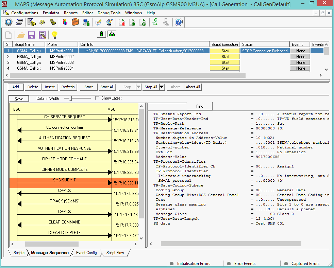The width and height of the screenshot is (334, 268).
Task: Select the Message Sequence tab
Action: pos(50,252)
